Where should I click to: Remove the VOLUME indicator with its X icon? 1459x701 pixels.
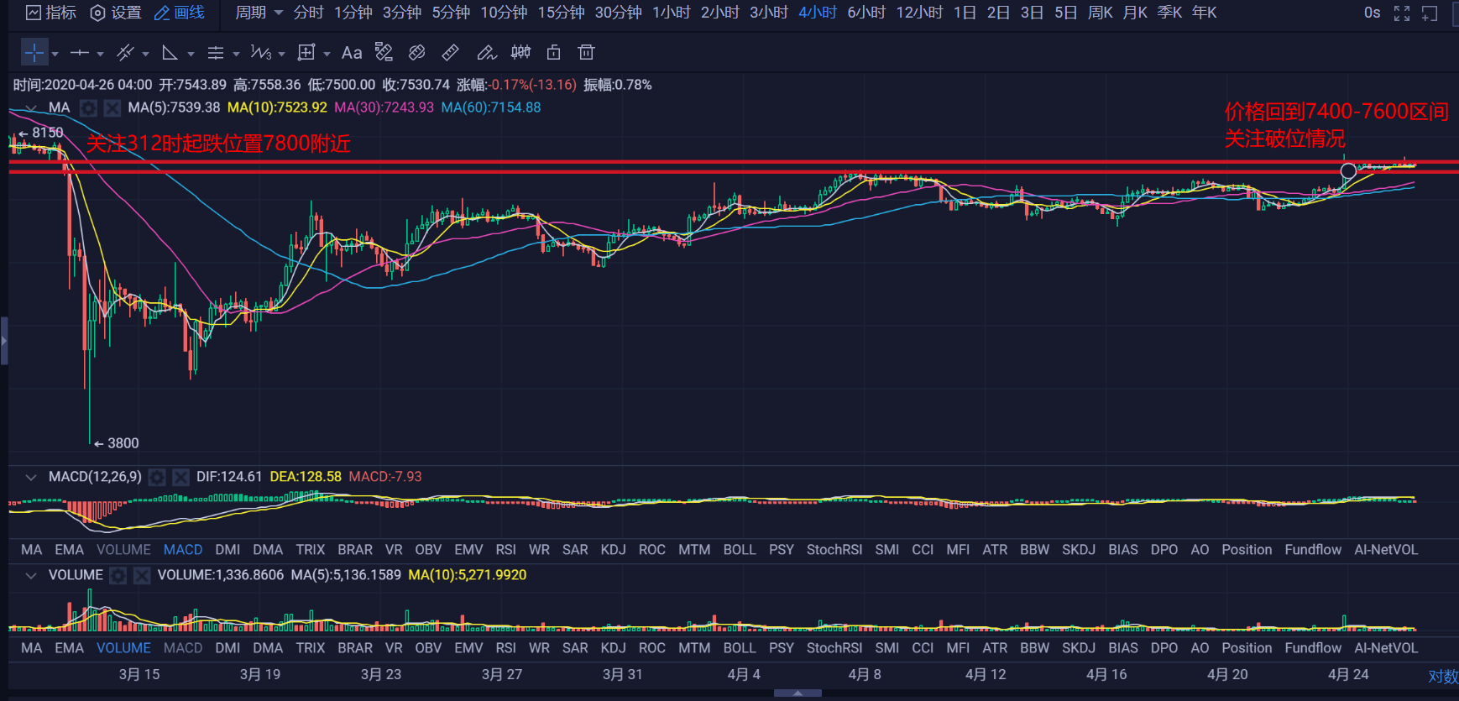tap(142, 575)
